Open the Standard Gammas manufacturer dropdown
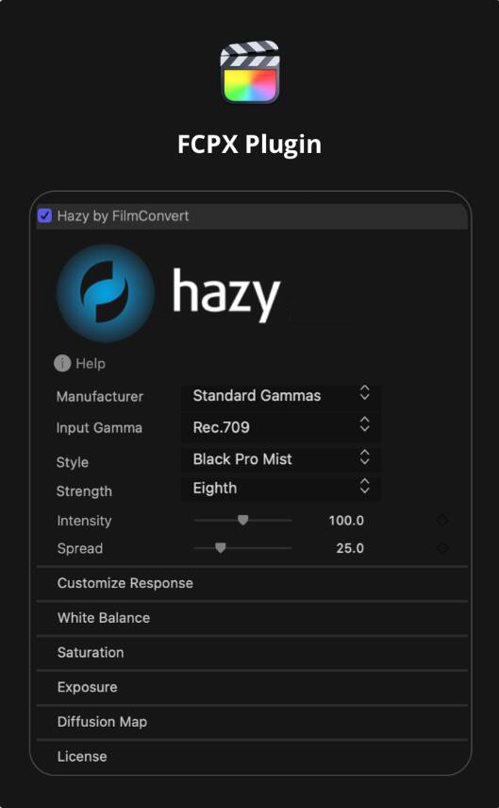Image resolution: width=499 pixels, height=808 pixels. [x=281, y=396]
